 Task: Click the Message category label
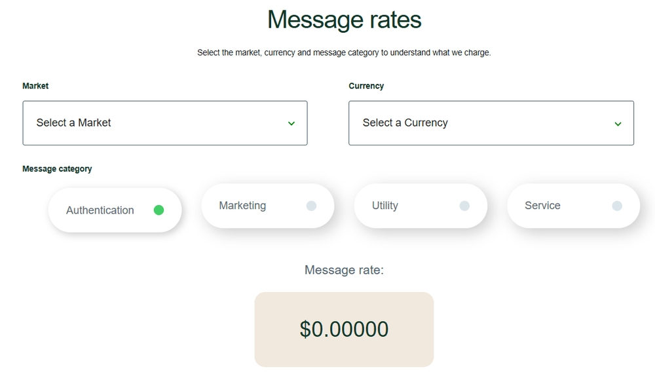[x=57, y=169]
